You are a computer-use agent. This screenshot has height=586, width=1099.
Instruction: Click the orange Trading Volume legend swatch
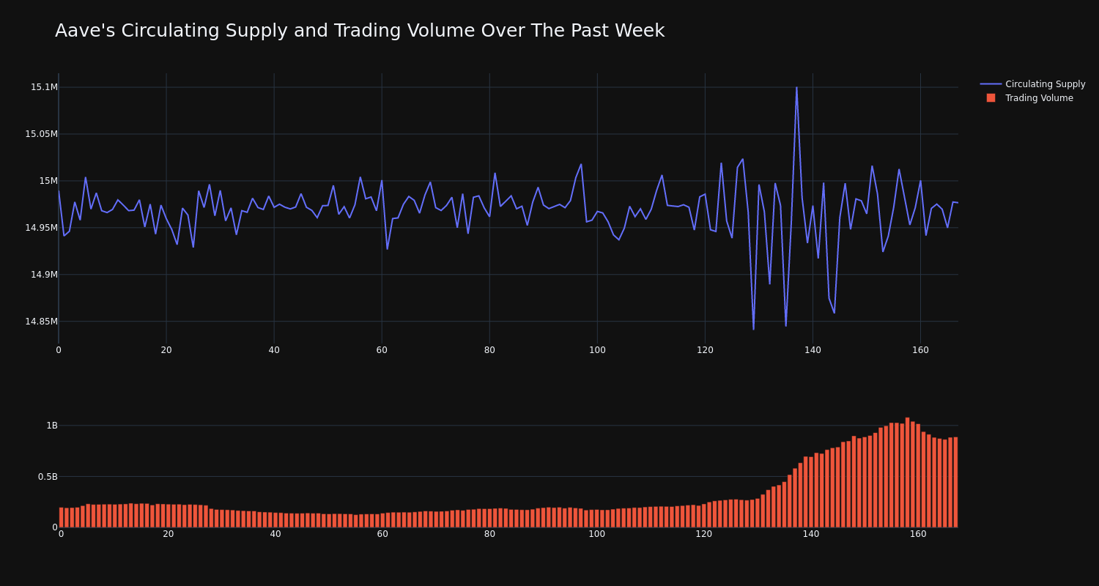click(x=991, y=98)
